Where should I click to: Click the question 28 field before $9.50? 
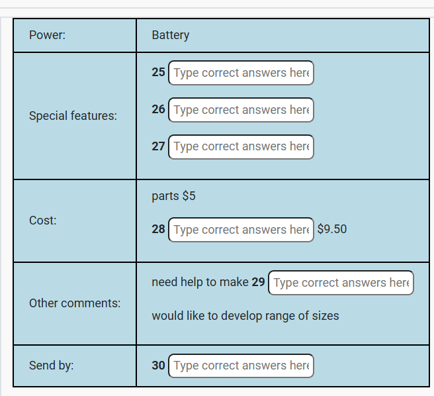point(241,230)
